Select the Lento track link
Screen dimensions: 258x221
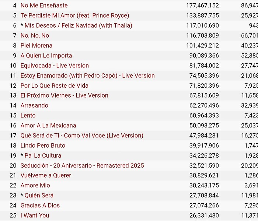click(28, 115)
